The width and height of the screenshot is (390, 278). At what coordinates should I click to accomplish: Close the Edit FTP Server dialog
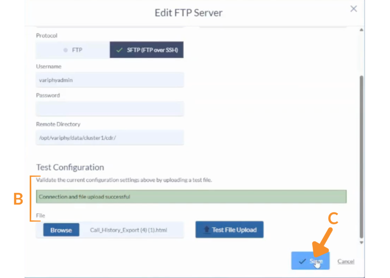[353, 9]
